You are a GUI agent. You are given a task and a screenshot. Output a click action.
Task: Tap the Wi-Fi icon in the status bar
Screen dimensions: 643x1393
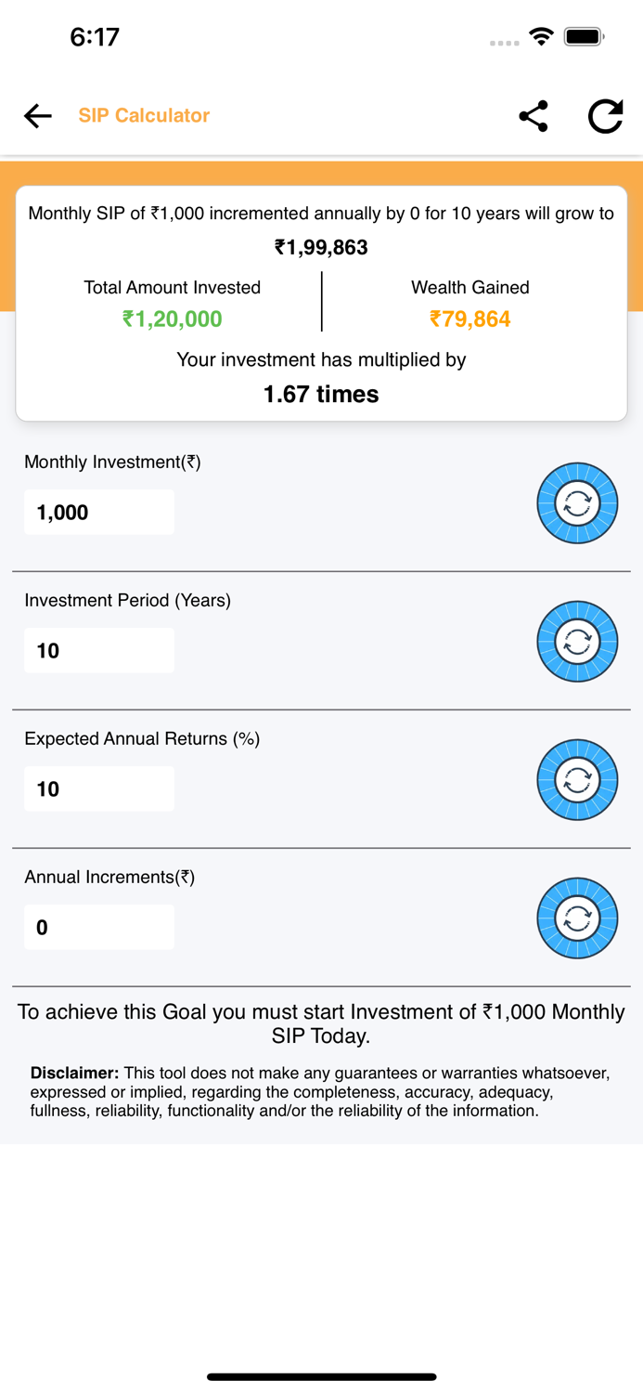pos(541,35)
